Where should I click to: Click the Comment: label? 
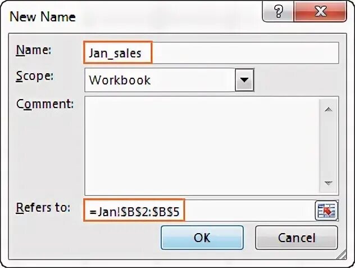click(x=45, y=104)
